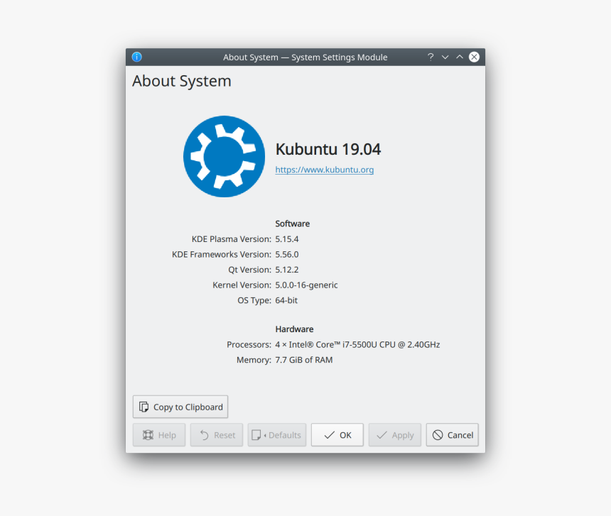Click the Defaults button
Screen dimensions: 611x516
click(x=277, y=434)
